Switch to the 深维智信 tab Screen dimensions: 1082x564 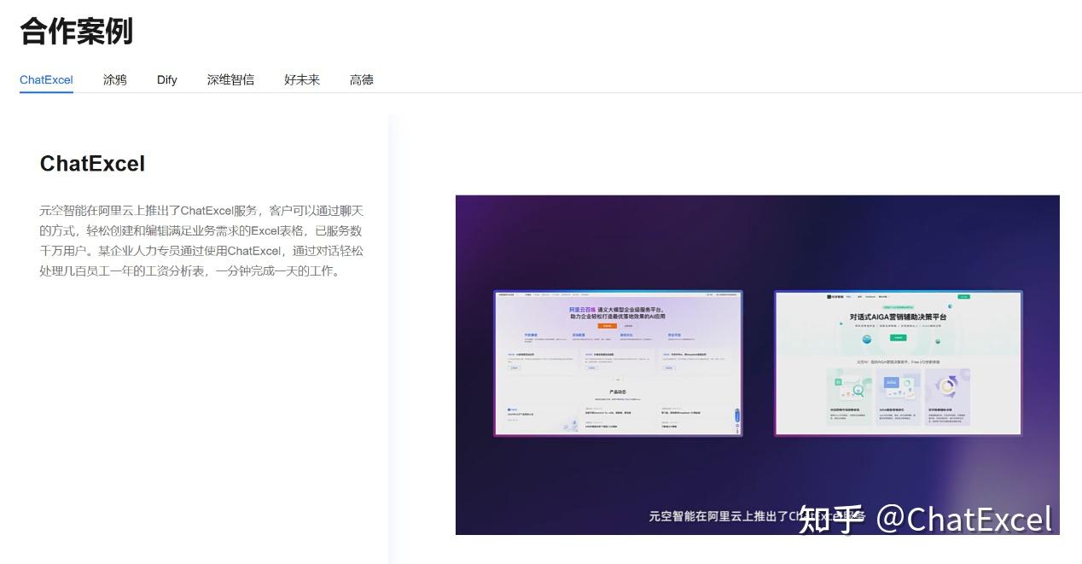coord(230,79)
